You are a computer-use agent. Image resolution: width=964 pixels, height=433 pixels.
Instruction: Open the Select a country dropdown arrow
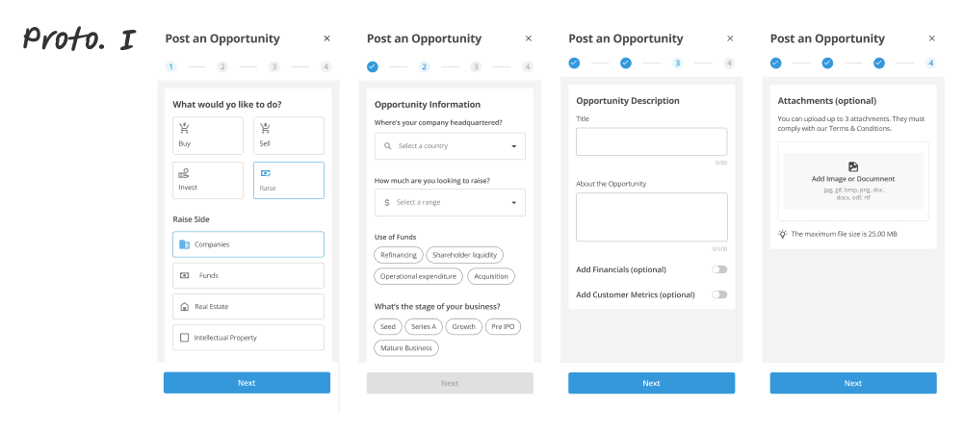pos(514,146)
